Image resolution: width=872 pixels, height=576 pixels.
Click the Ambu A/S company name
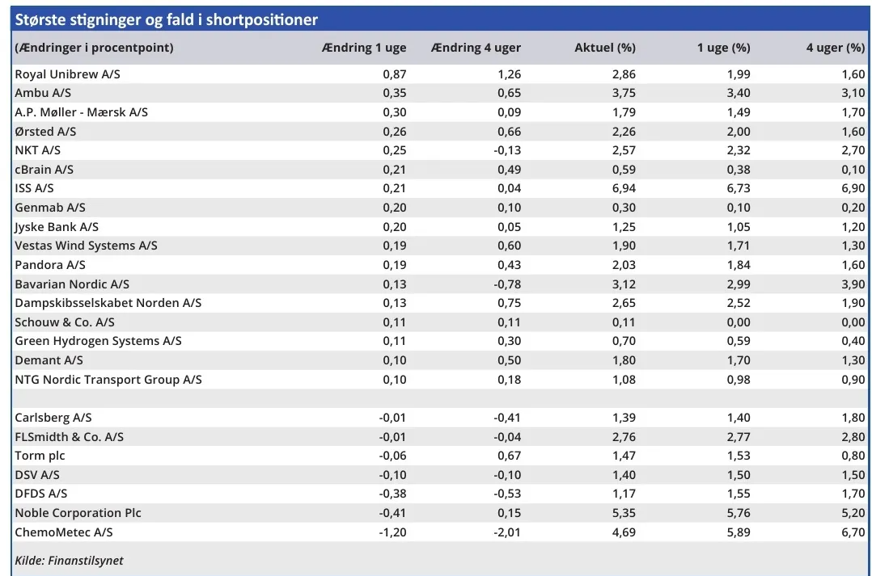[x=43, y=93]
